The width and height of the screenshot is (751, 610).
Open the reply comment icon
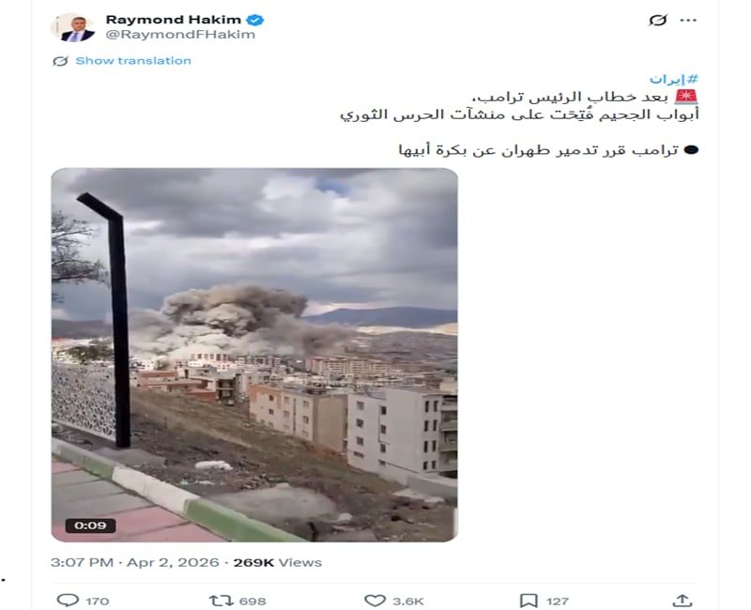click(x=68, y=601)
